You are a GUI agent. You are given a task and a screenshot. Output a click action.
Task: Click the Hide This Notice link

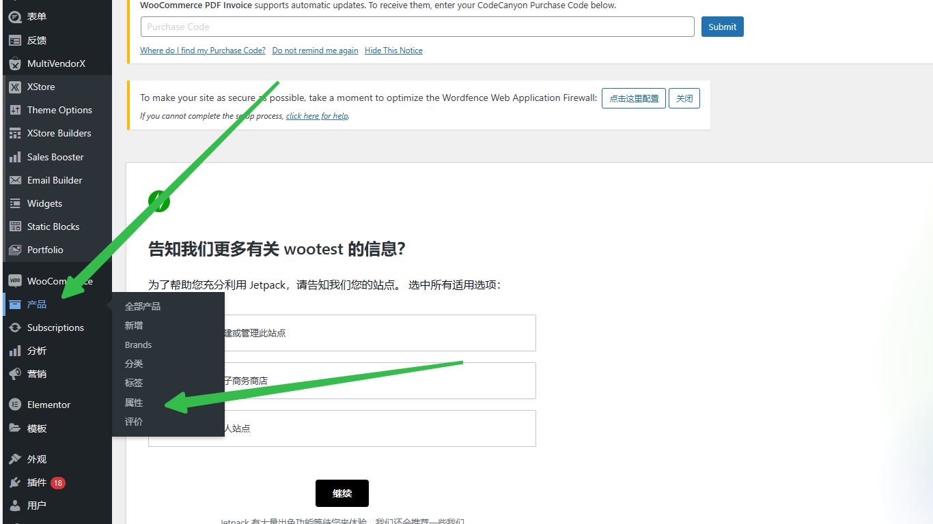(x=393, y=50)
